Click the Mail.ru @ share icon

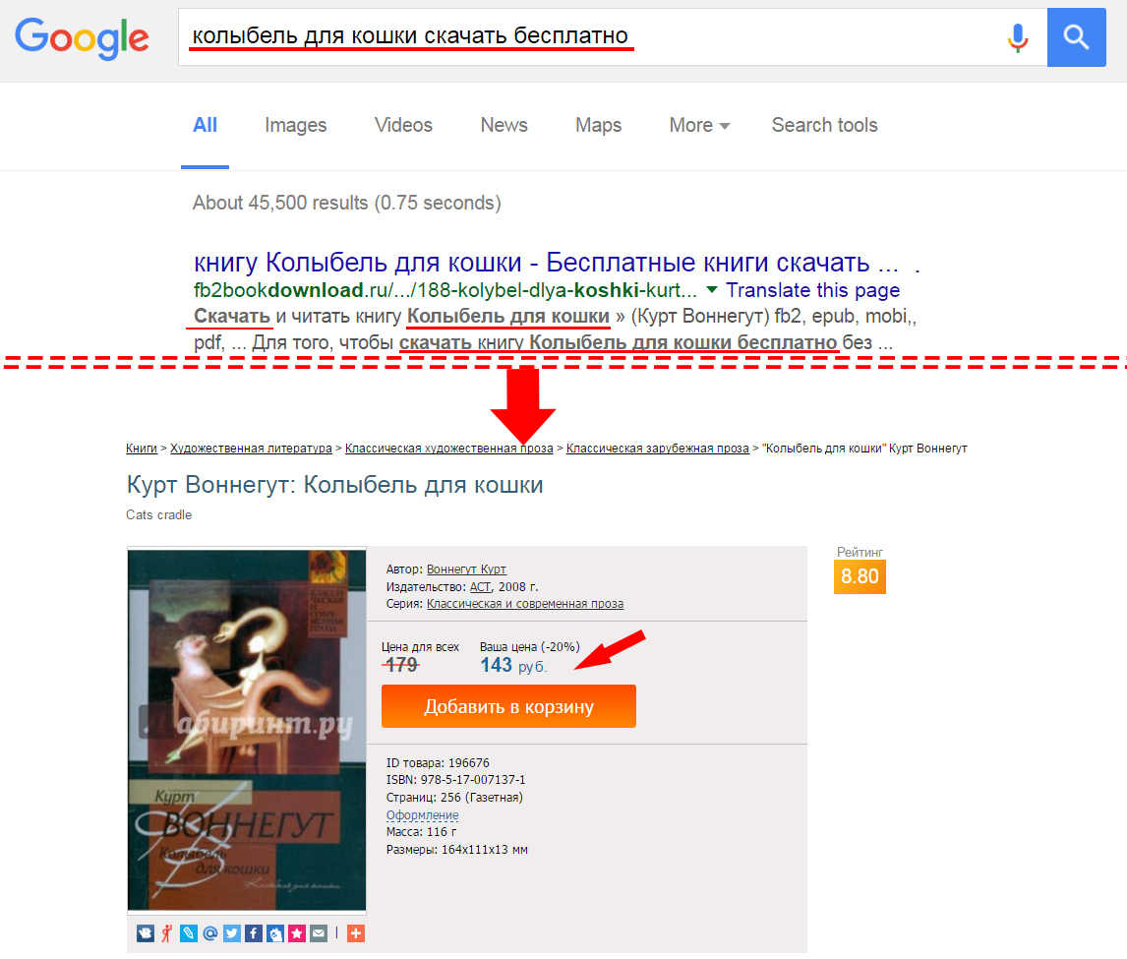point(209,933)
